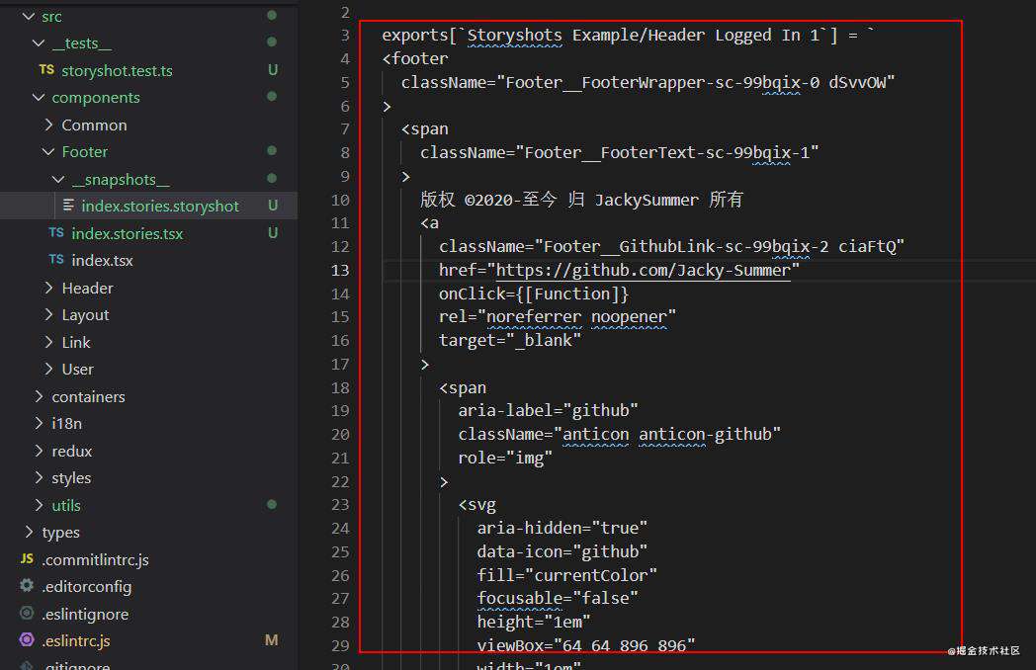1036x670 pixels.
Task: Expand the utils folder chevron
Action: tap(39, 505)
